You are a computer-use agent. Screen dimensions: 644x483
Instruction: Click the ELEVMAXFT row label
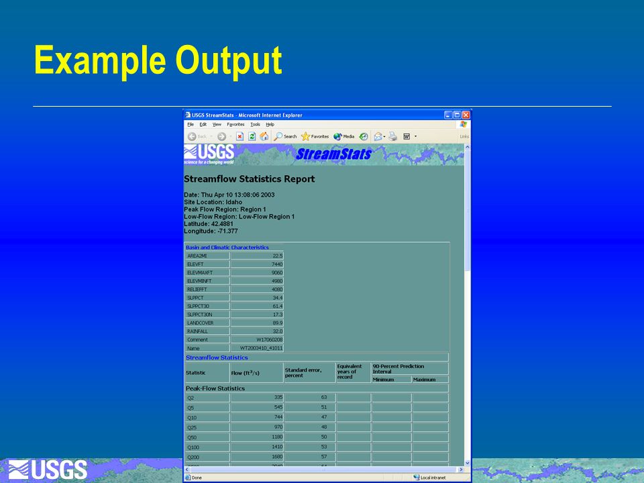click(x=200, y=273)
